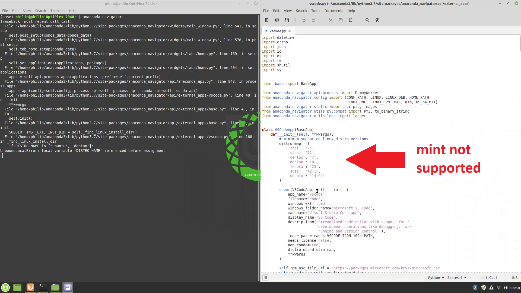The image size is (521, 293).
Task: Open the Bluetooth tray menu
Action: 475,288
